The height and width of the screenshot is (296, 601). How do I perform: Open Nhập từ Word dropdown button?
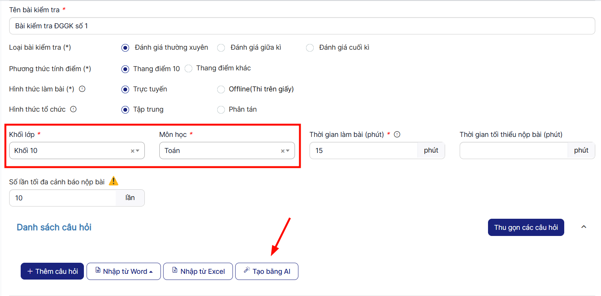124,272
